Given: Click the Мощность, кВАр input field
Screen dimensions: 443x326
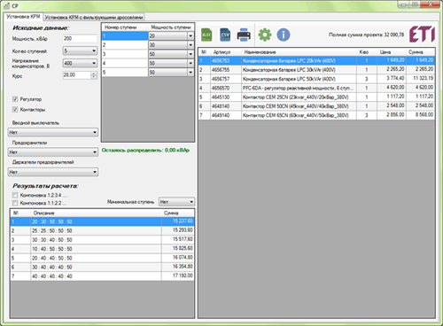Looking at the screenshot, I should pyautogui.click(x=80, y=38).
